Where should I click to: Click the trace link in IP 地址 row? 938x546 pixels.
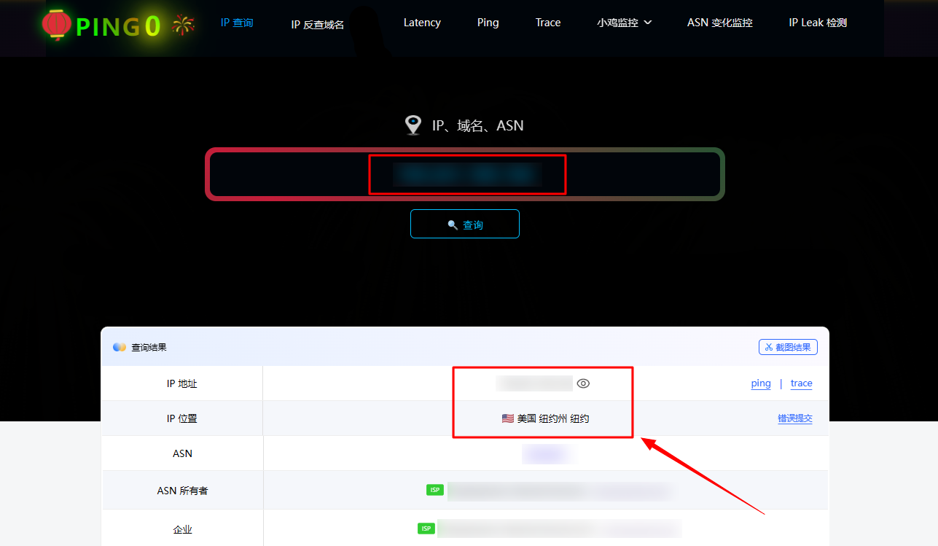point(801,383)
